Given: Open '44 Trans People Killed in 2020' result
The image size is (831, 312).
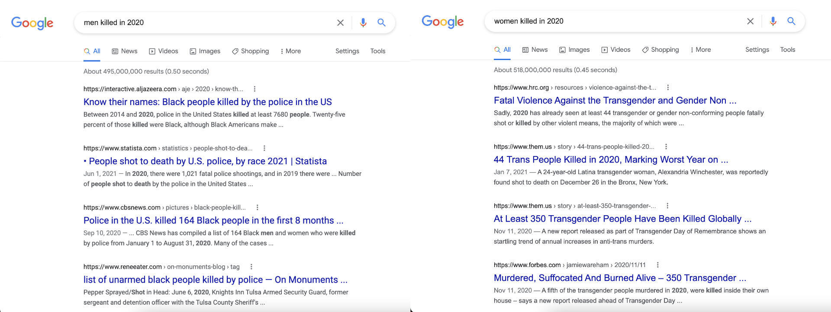Looking at the screenshot, I should [611, 159].
